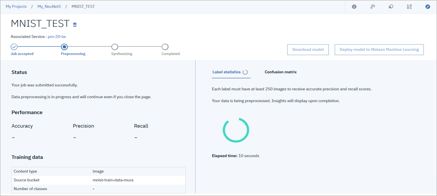Click the Recall performance label
This screenshot has width=437, height=196.
141,126
